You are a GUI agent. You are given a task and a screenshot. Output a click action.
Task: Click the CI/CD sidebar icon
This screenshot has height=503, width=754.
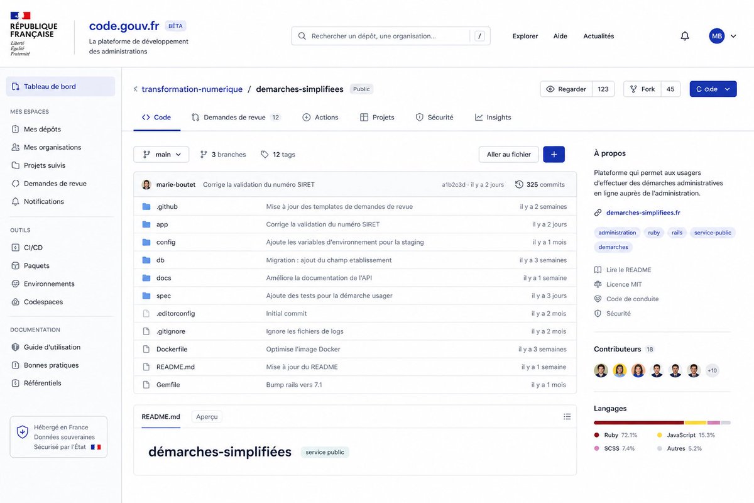16,248
